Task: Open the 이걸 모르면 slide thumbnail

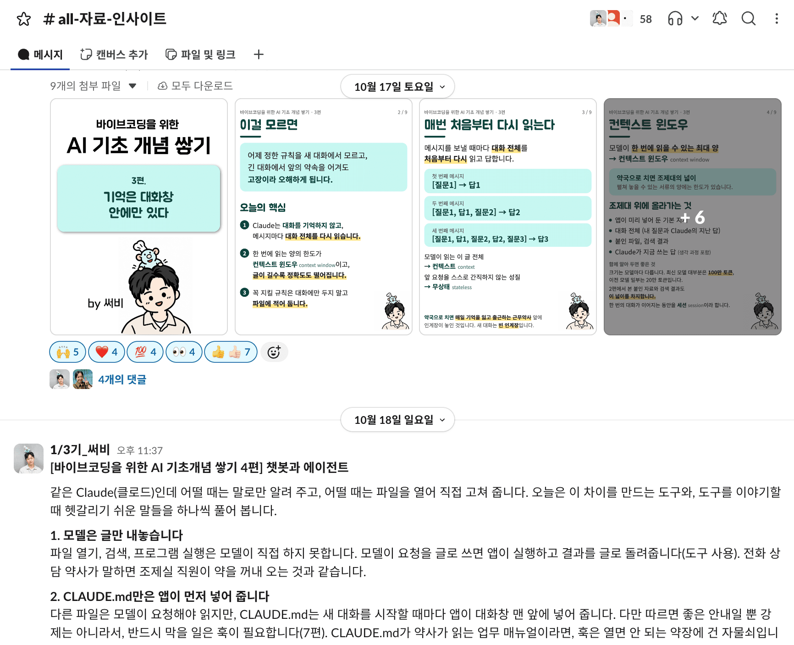Action: point(324,217)
